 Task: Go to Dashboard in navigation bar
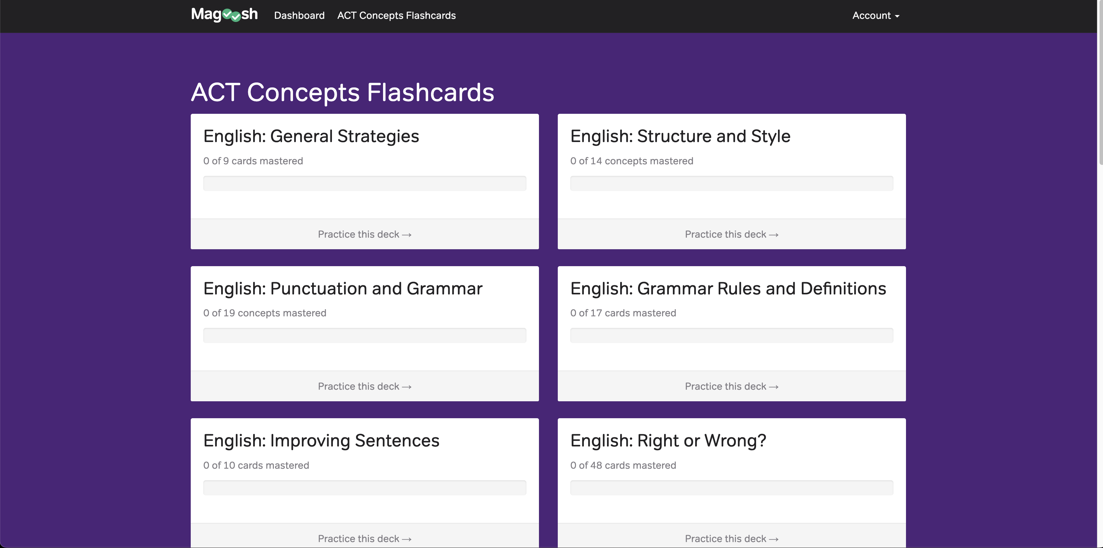coord(299,15)
